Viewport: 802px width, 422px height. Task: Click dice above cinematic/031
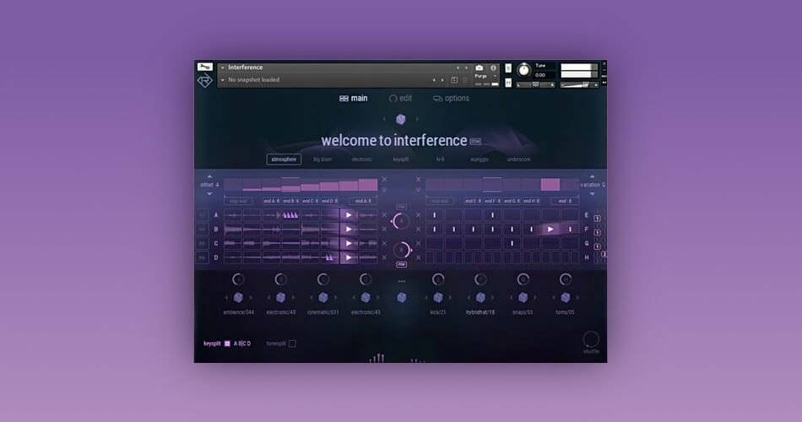(x=322, y=297)
